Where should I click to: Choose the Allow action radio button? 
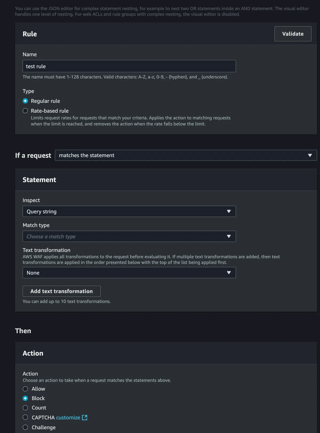pyautogui.click(x=25, y=389)
